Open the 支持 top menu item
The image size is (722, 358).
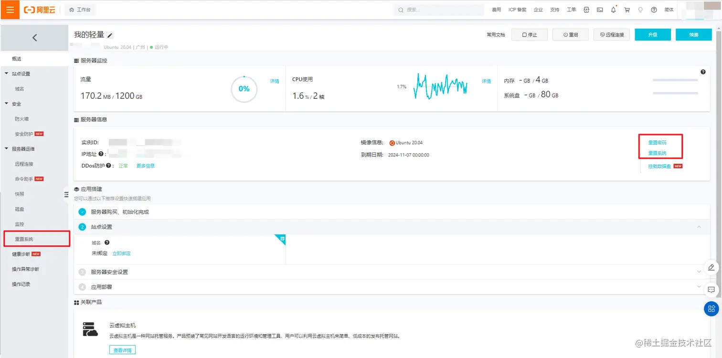tap(554, 10)
